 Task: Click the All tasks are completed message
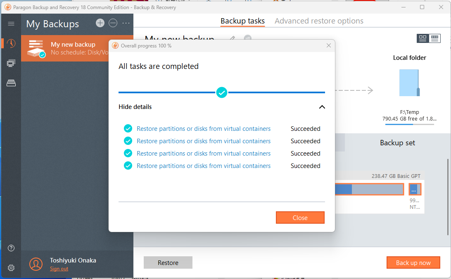pyautogui.click(x=159, y=66)
